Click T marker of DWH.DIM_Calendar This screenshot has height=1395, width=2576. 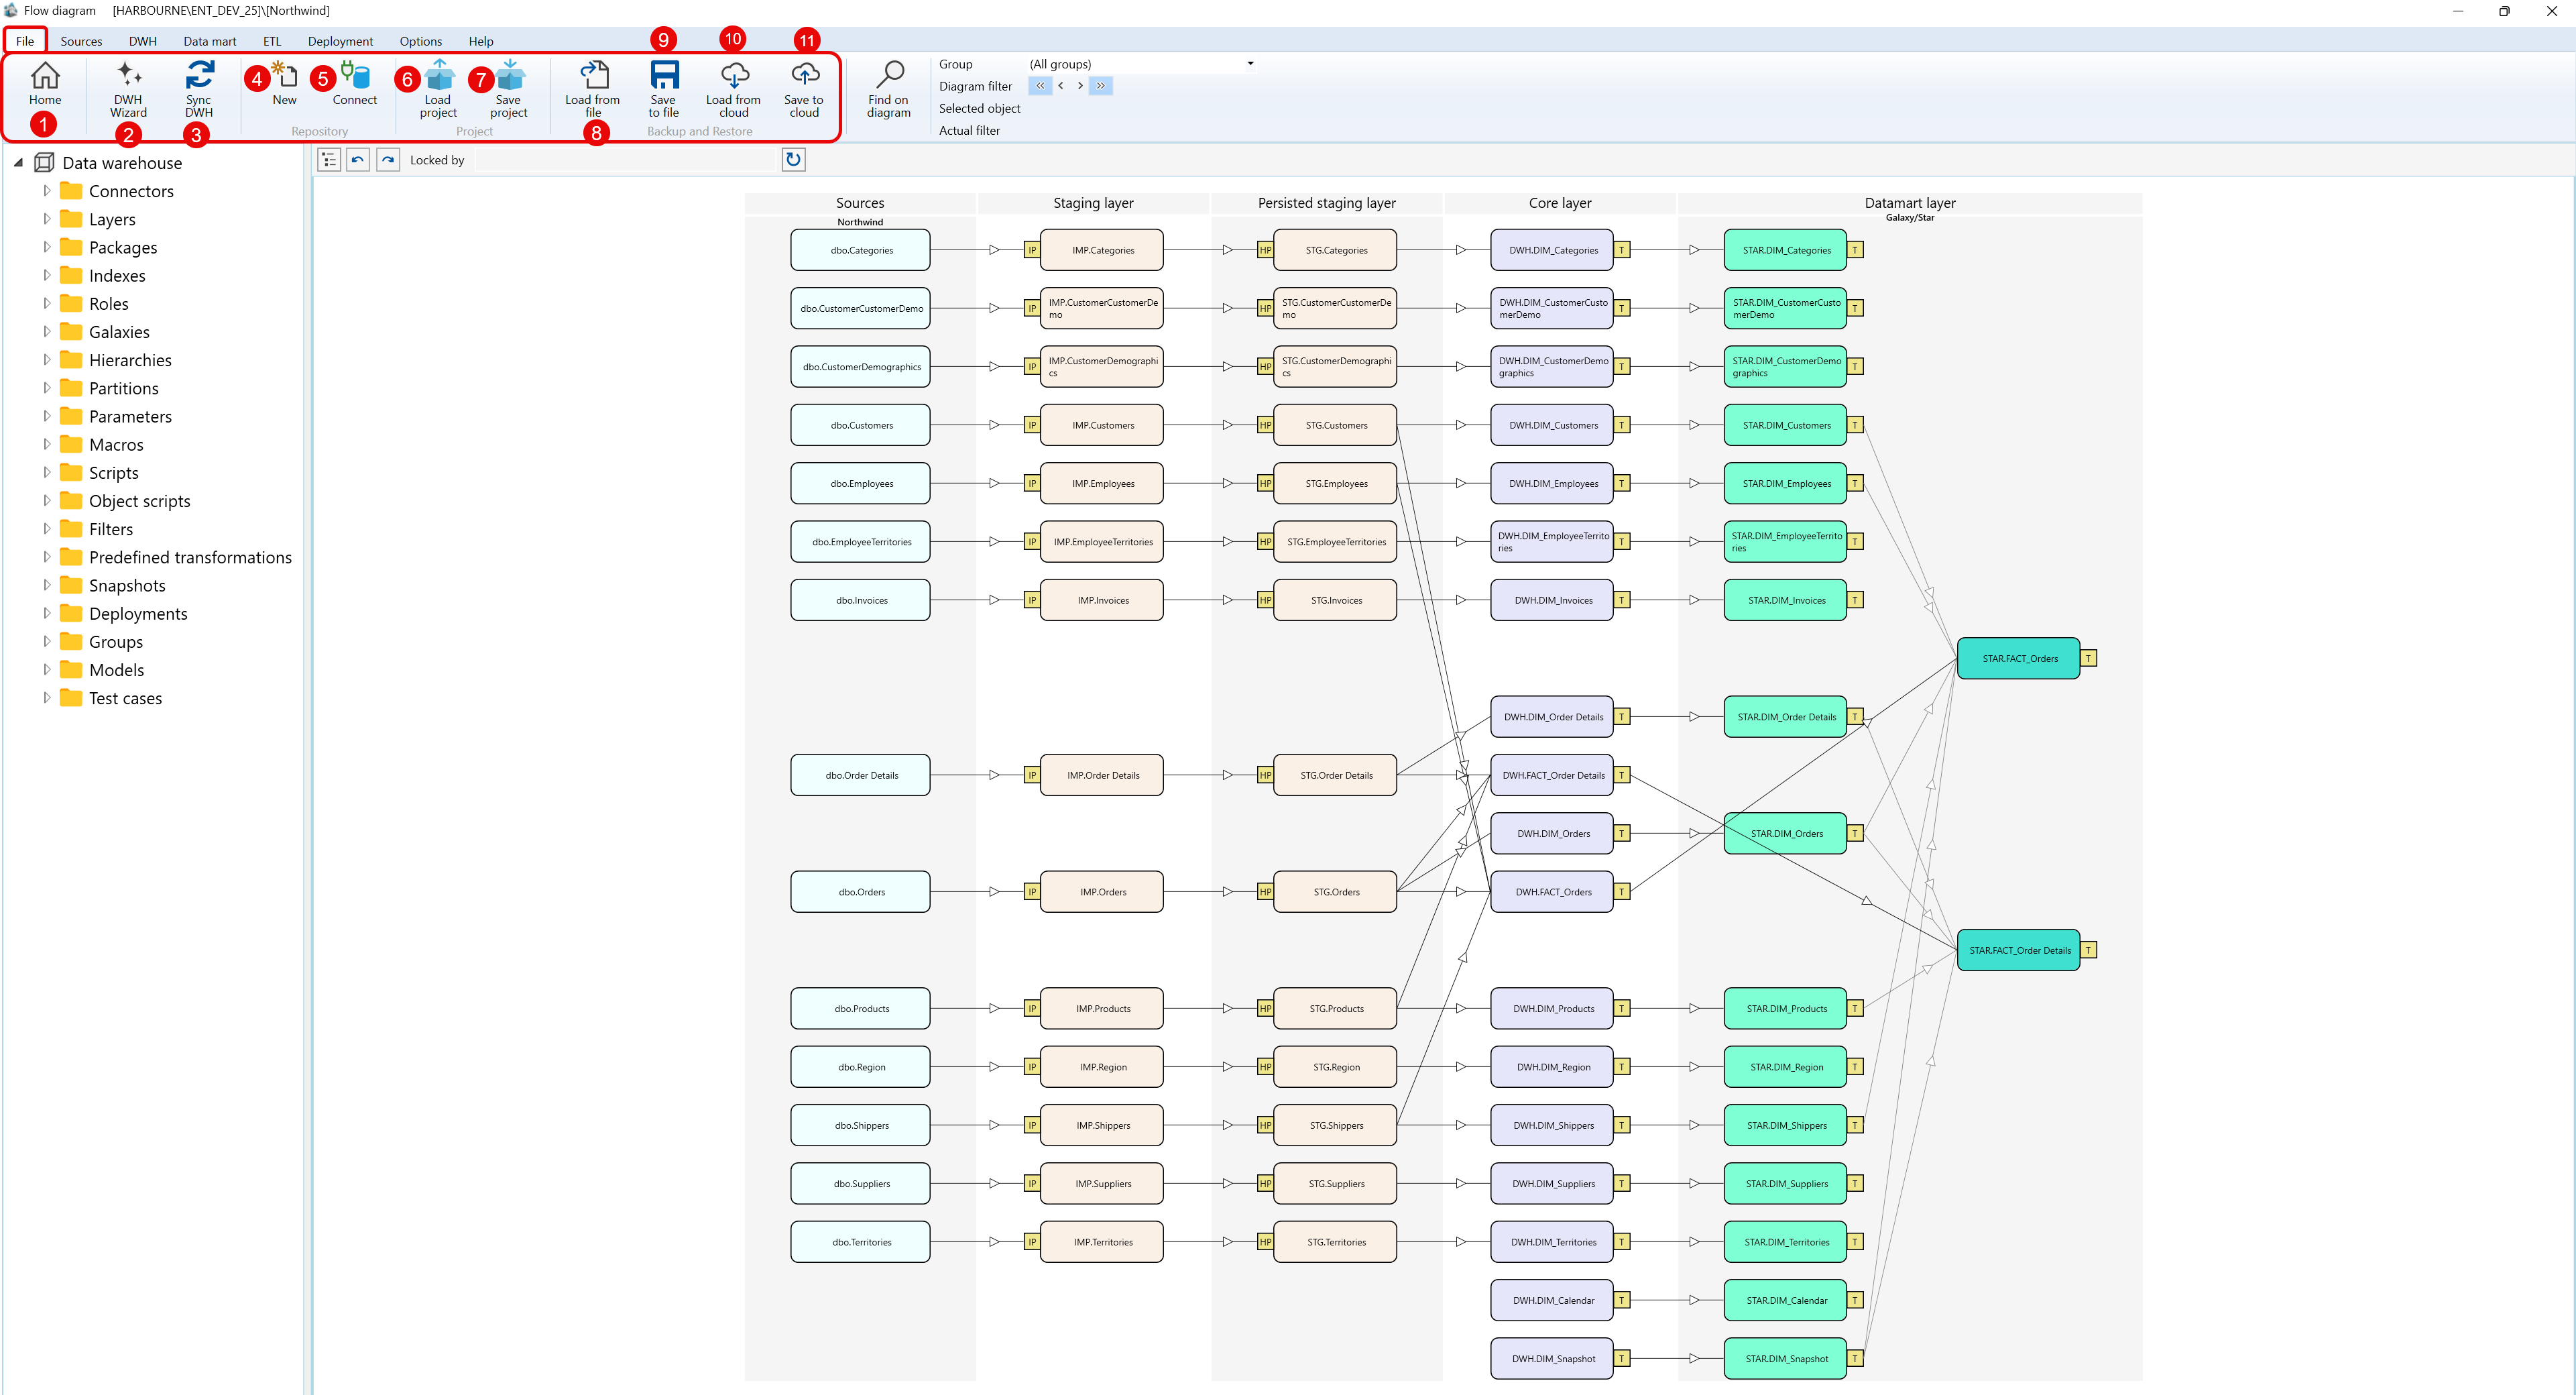point(1622,1300)
